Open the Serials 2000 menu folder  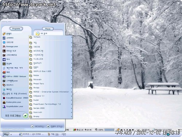point(51,108)
